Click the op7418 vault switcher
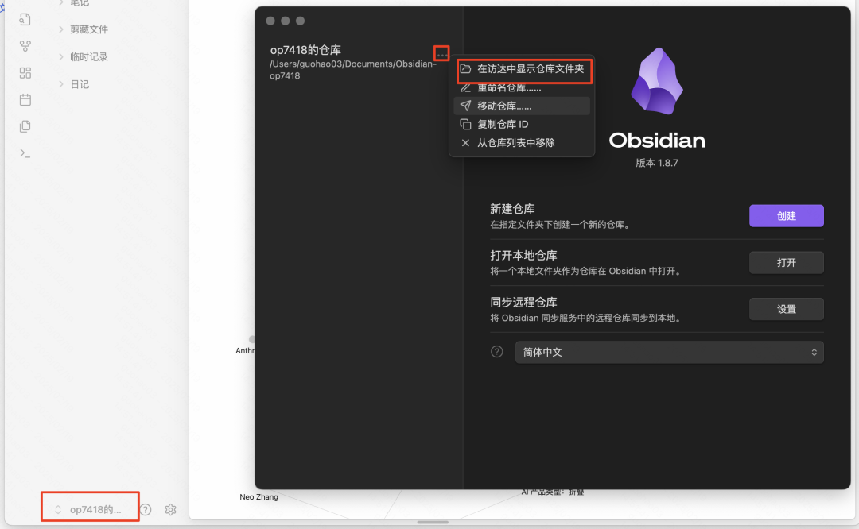The height and width of the screenshot is (529, 859). pyautogui.click(x=89, y=507)
